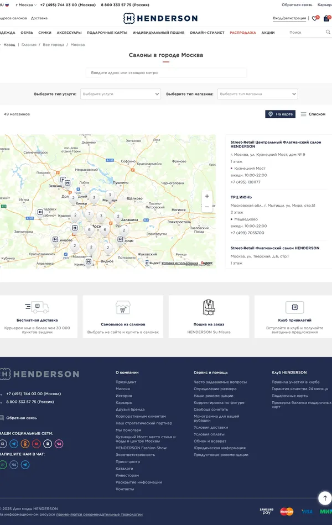Open the 'АКСЕССУАРЫ' menu item
The height and width of the screenshot is (525, 332).
click(69, 33)
